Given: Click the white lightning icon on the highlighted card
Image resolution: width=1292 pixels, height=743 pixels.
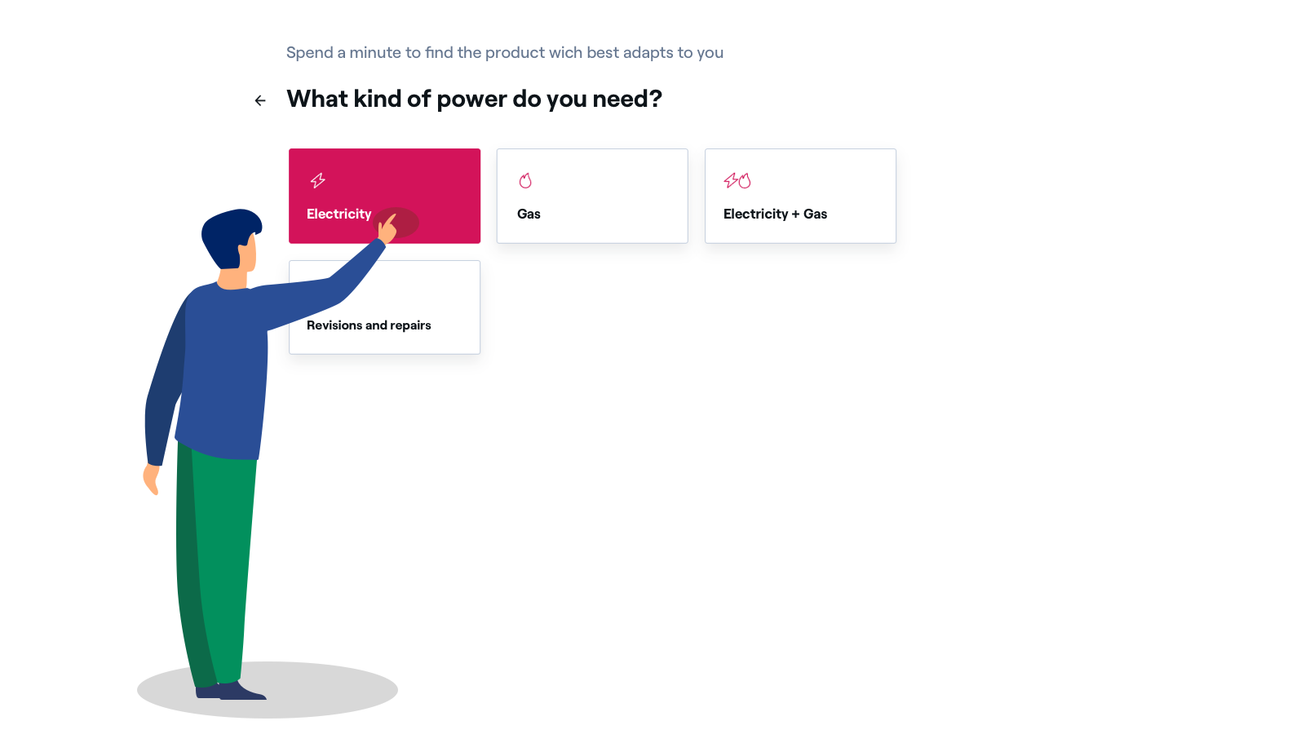Looking at the screenshot, I should 317,180.
